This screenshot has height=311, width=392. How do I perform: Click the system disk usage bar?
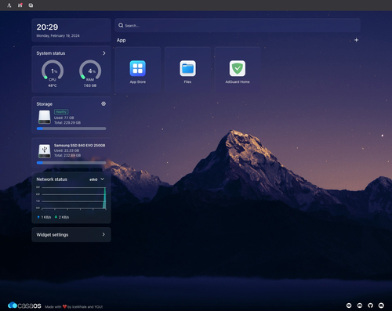click(x=71, y=128)
